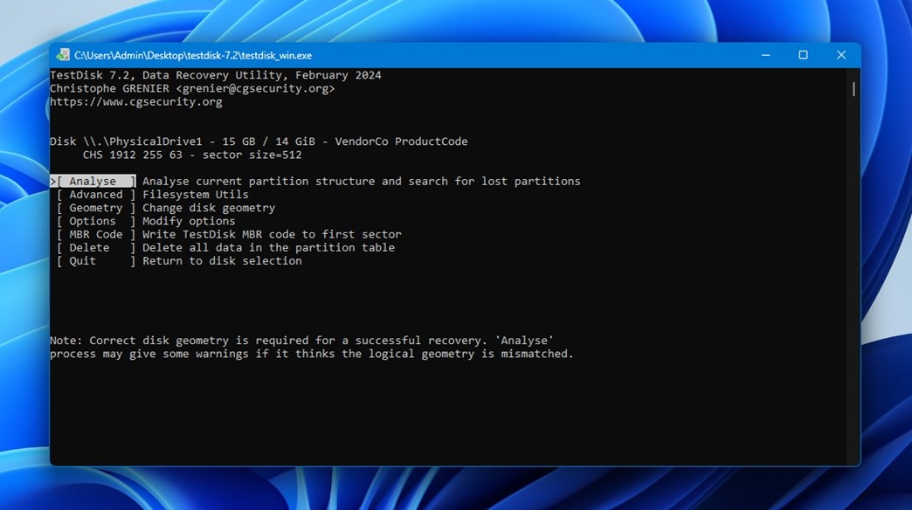The height and width of the screenshot is (510, 912).
Task: Click the 'CHS 1912 255 63' geometry line
Action: click(192, 155)
